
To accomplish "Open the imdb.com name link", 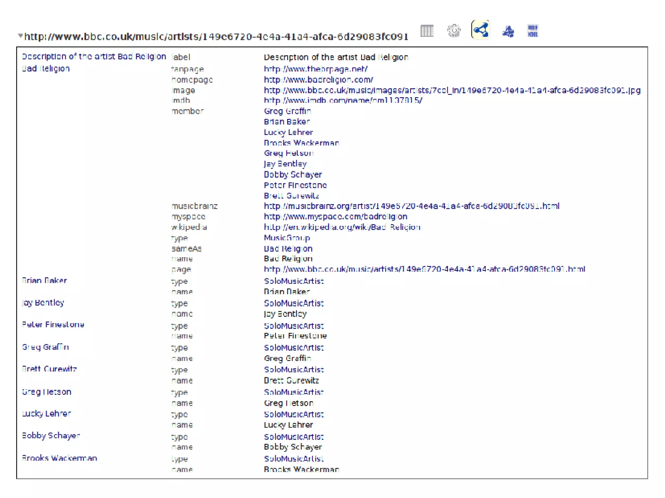I will [343, 100].
